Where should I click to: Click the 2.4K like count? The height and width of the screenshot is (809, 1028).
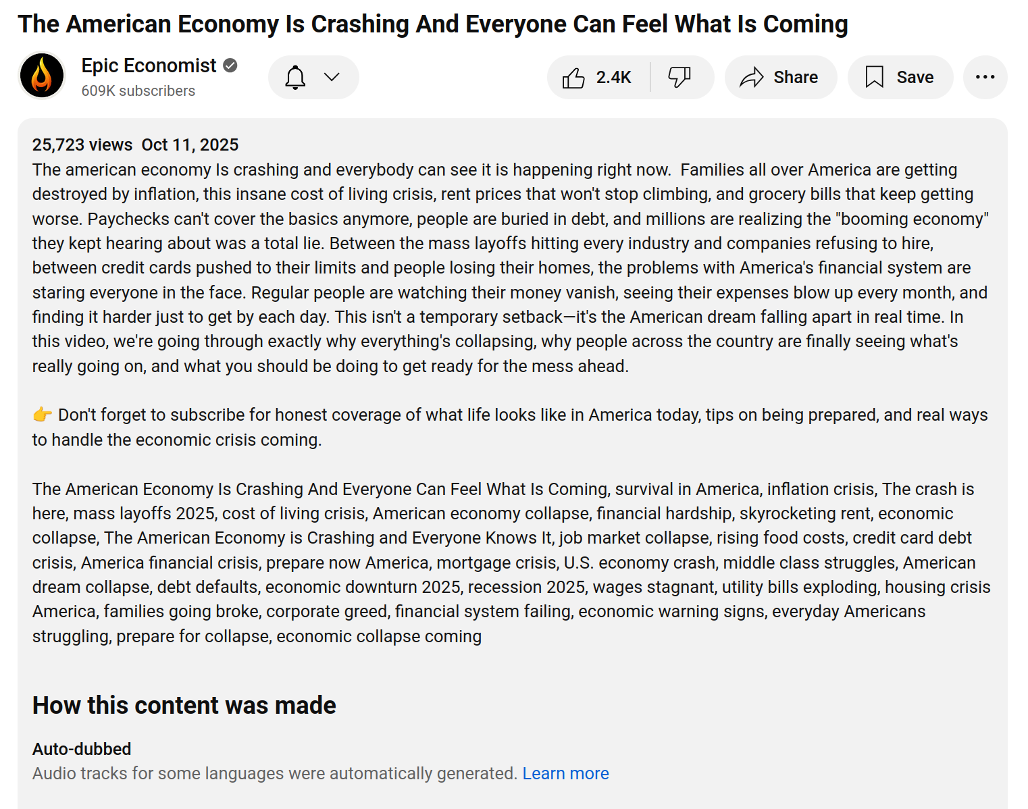coord(613,78)
